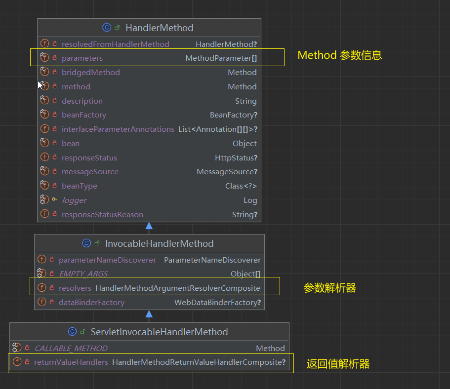Select the logger field name
Image resolution: width=450 pixels, height=389 pixels.
[74, 200]
